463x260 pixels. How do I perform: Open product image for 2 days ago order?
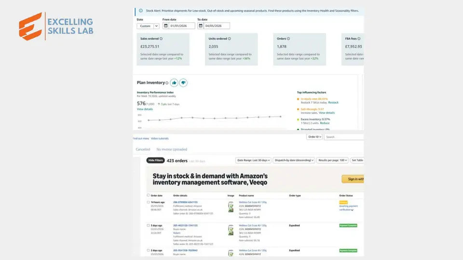click(231, 253)
